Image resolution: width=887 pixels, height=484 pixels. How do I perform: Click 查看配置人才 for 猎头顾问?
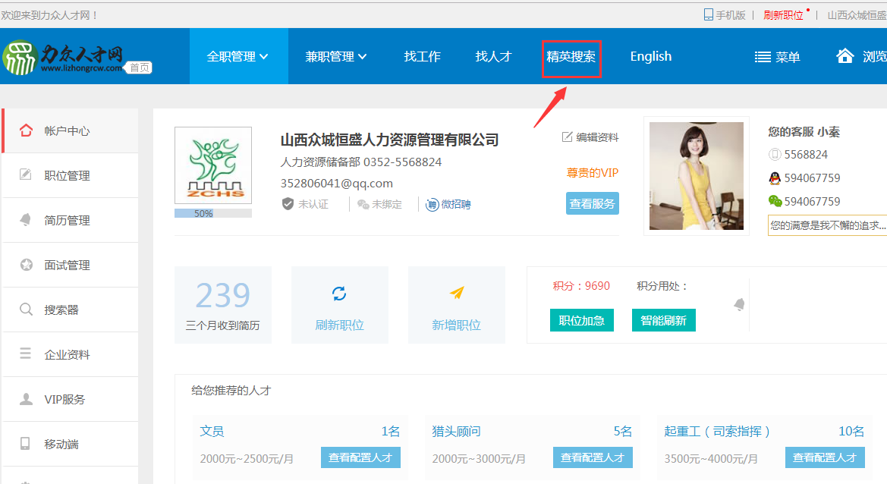[x=593, y=457]
